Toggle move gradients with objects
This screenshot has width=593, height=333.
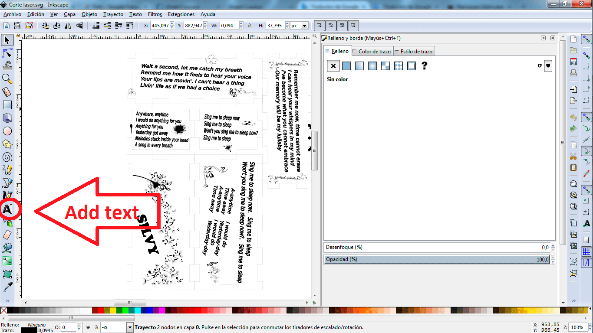point(343,25)
